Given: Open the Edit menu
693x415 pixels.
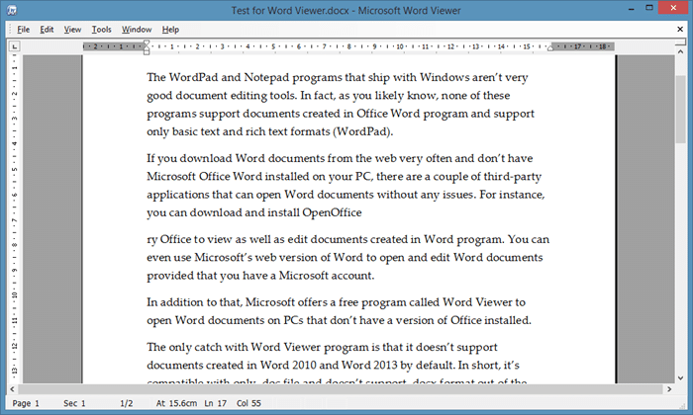Looking at the screenshot, I should [47, 30].
